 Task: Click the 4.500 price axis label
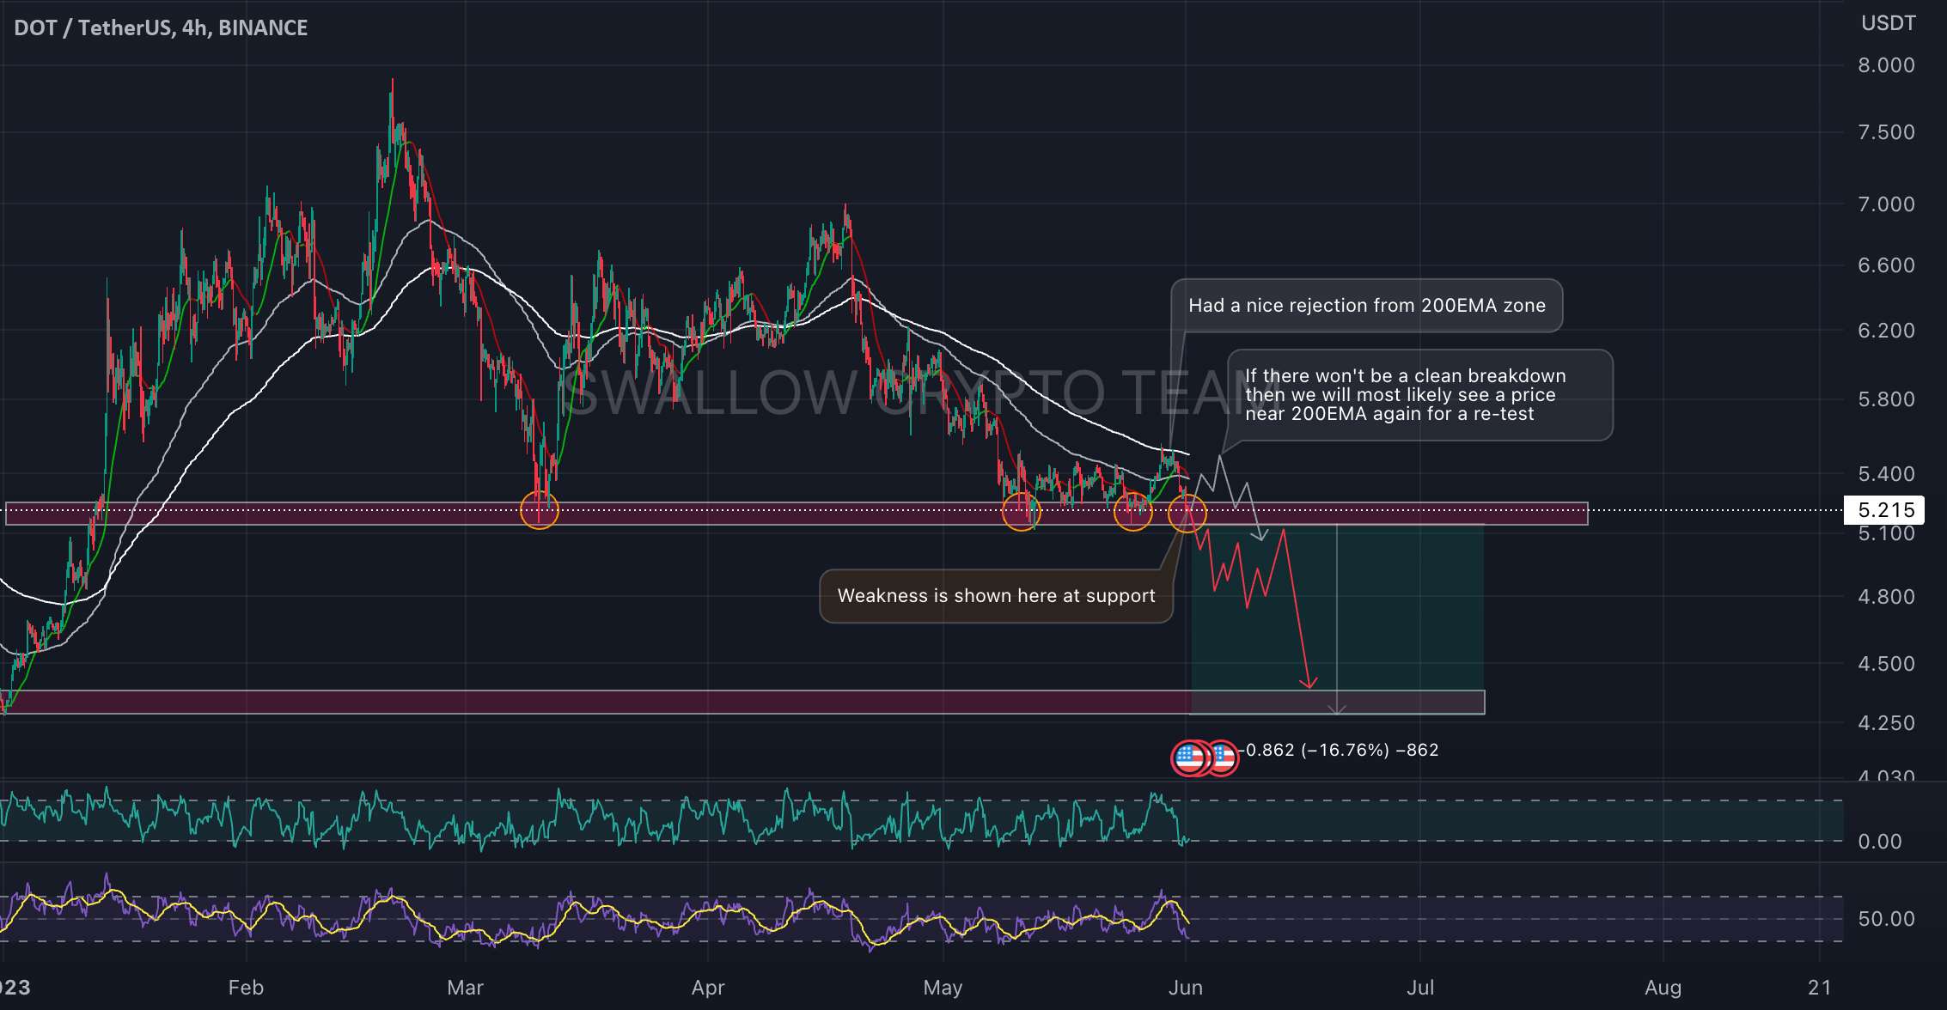(x=1886, y=664)
